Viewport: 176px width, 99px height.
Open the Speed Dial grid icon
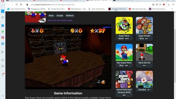(21, 4)
